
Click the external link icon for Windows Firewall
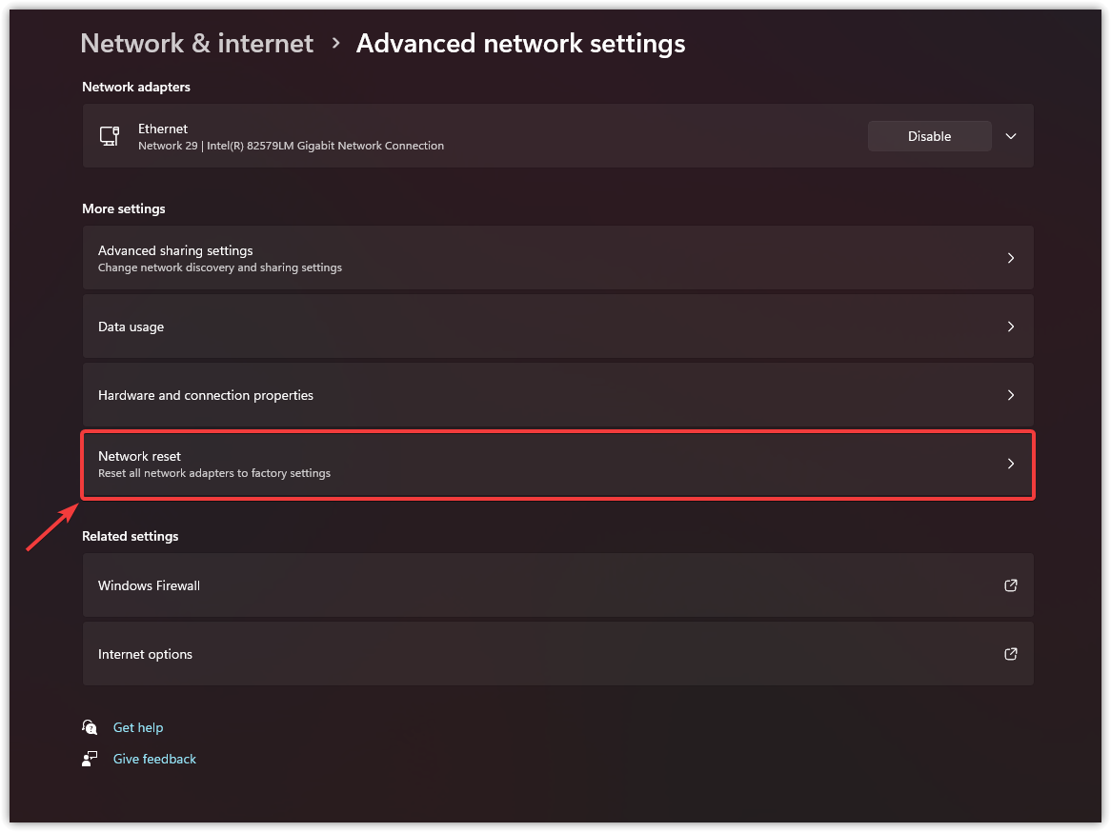[1011, 585]
